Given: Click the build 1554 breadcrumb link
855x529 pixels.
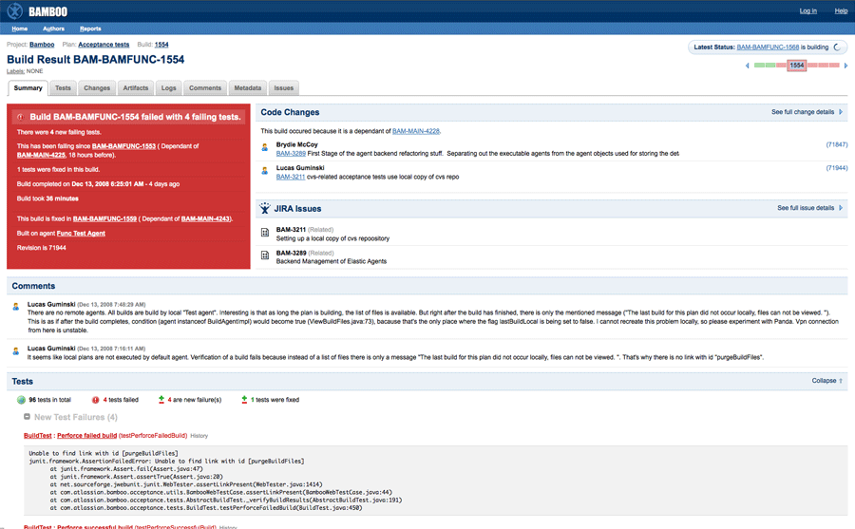Looking at the screenshot, I should tap(161, 45).
